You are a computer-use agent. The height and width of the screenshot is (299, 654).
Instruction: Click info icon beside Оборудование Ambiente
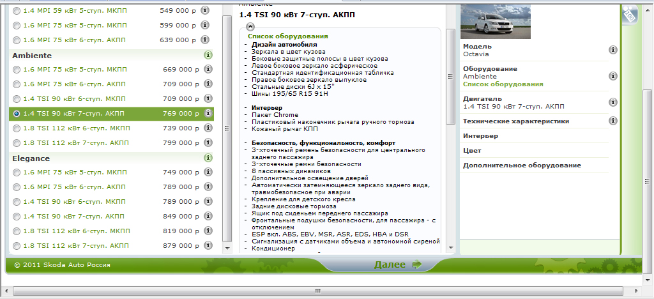(x=612, y=76)
